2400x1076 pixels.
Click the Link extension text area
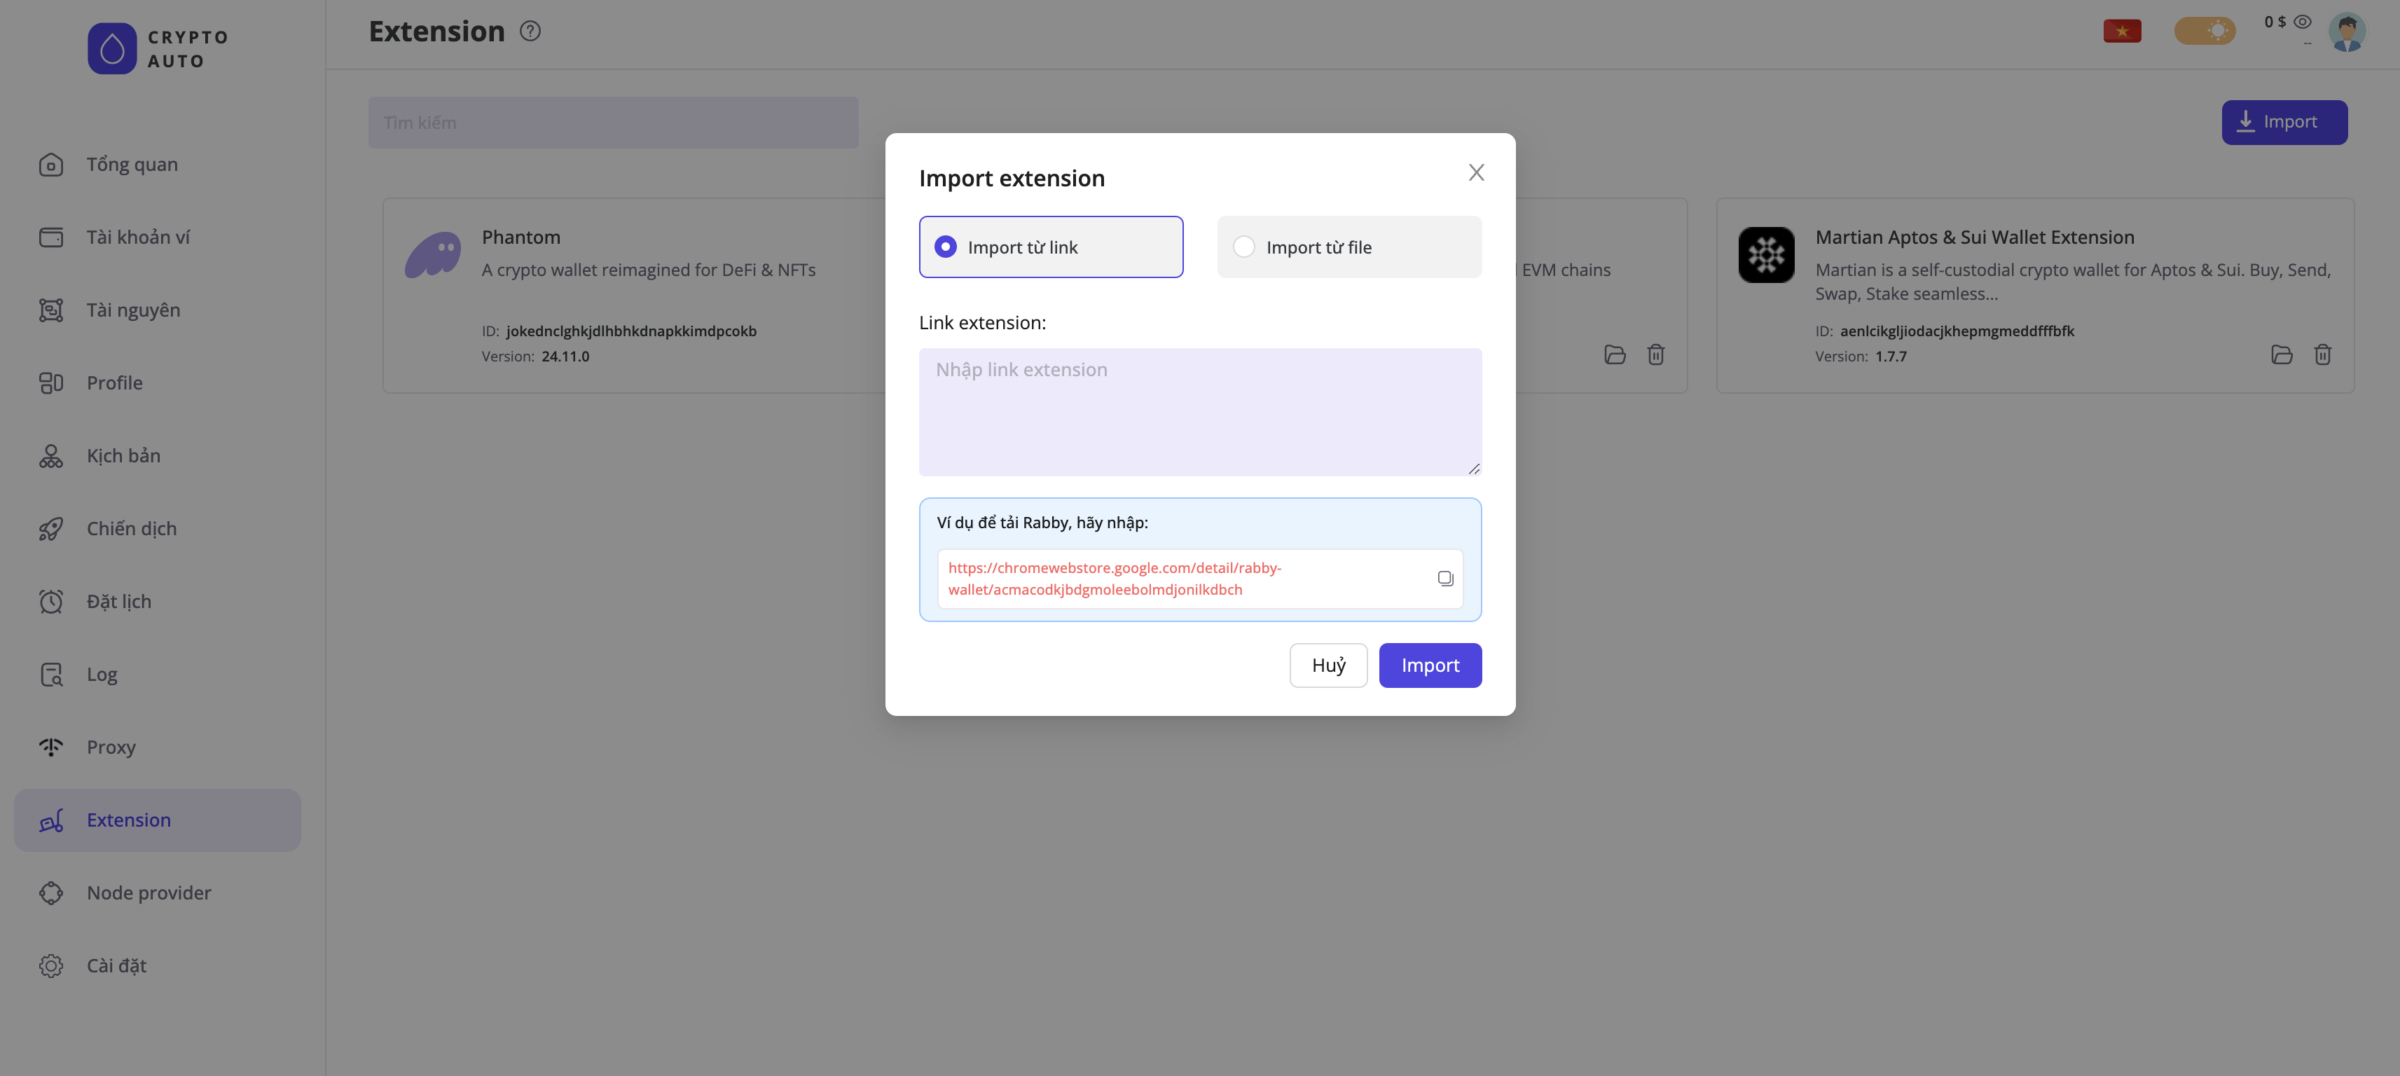click(x=1200, y=412)
